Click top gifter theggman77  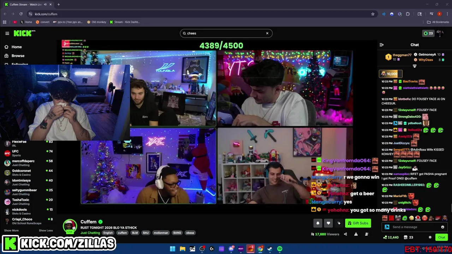(x=402, y=55)
